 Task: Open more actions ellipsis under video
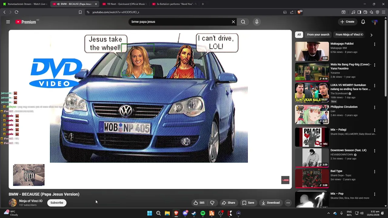[288, 203]
